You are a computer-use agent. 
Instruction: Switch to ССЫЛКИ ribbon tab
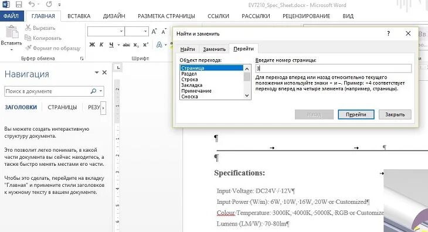[x=218, y=16]
